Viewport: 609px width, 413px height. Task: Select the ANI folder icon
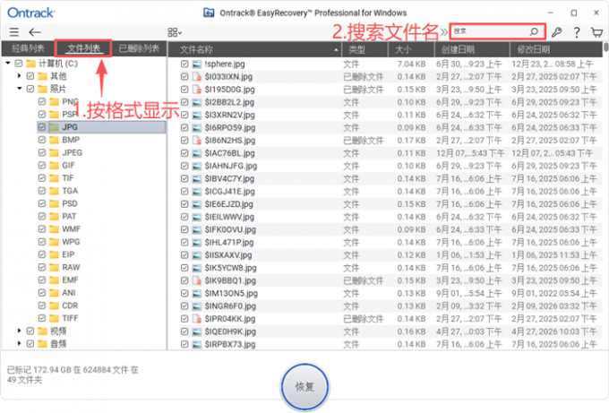(54, 293)
